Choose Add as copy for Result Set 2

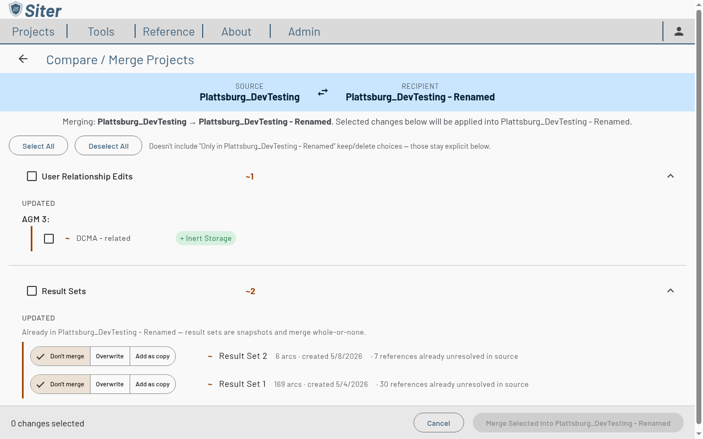[x=153, y=356]
